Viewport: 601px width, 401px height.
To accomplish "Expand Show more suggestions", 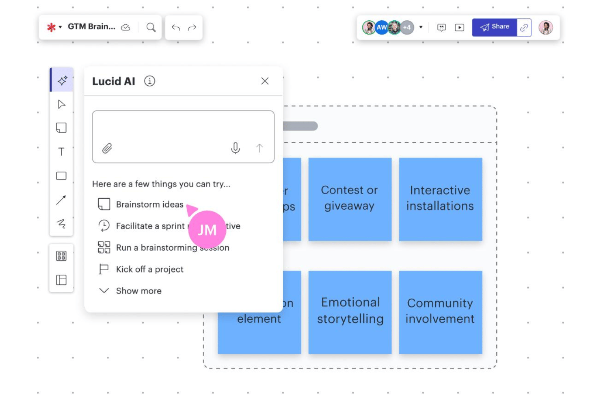I will (130, 291).
